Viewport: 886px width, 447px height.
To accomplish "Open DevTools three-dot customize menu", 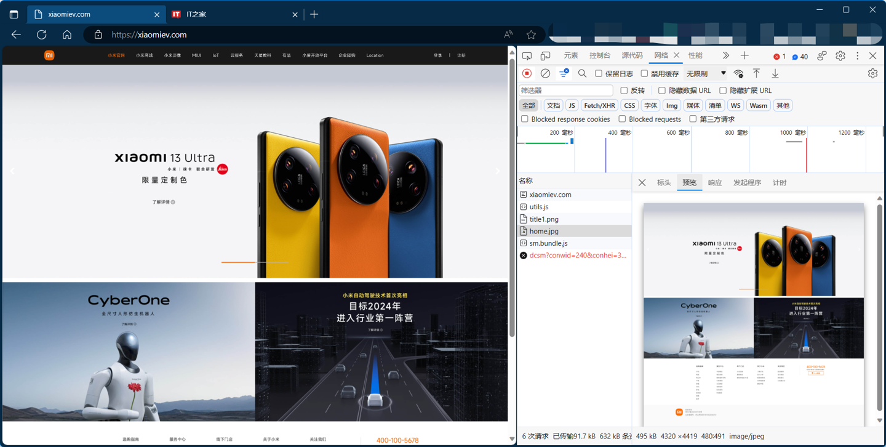I will click(x=857, y=55).
